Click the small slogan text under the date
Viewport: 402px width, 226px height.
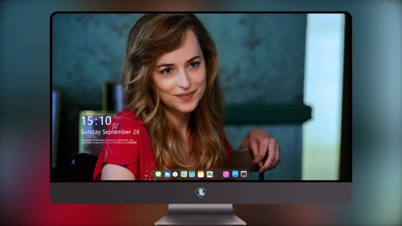pos(109,141)
